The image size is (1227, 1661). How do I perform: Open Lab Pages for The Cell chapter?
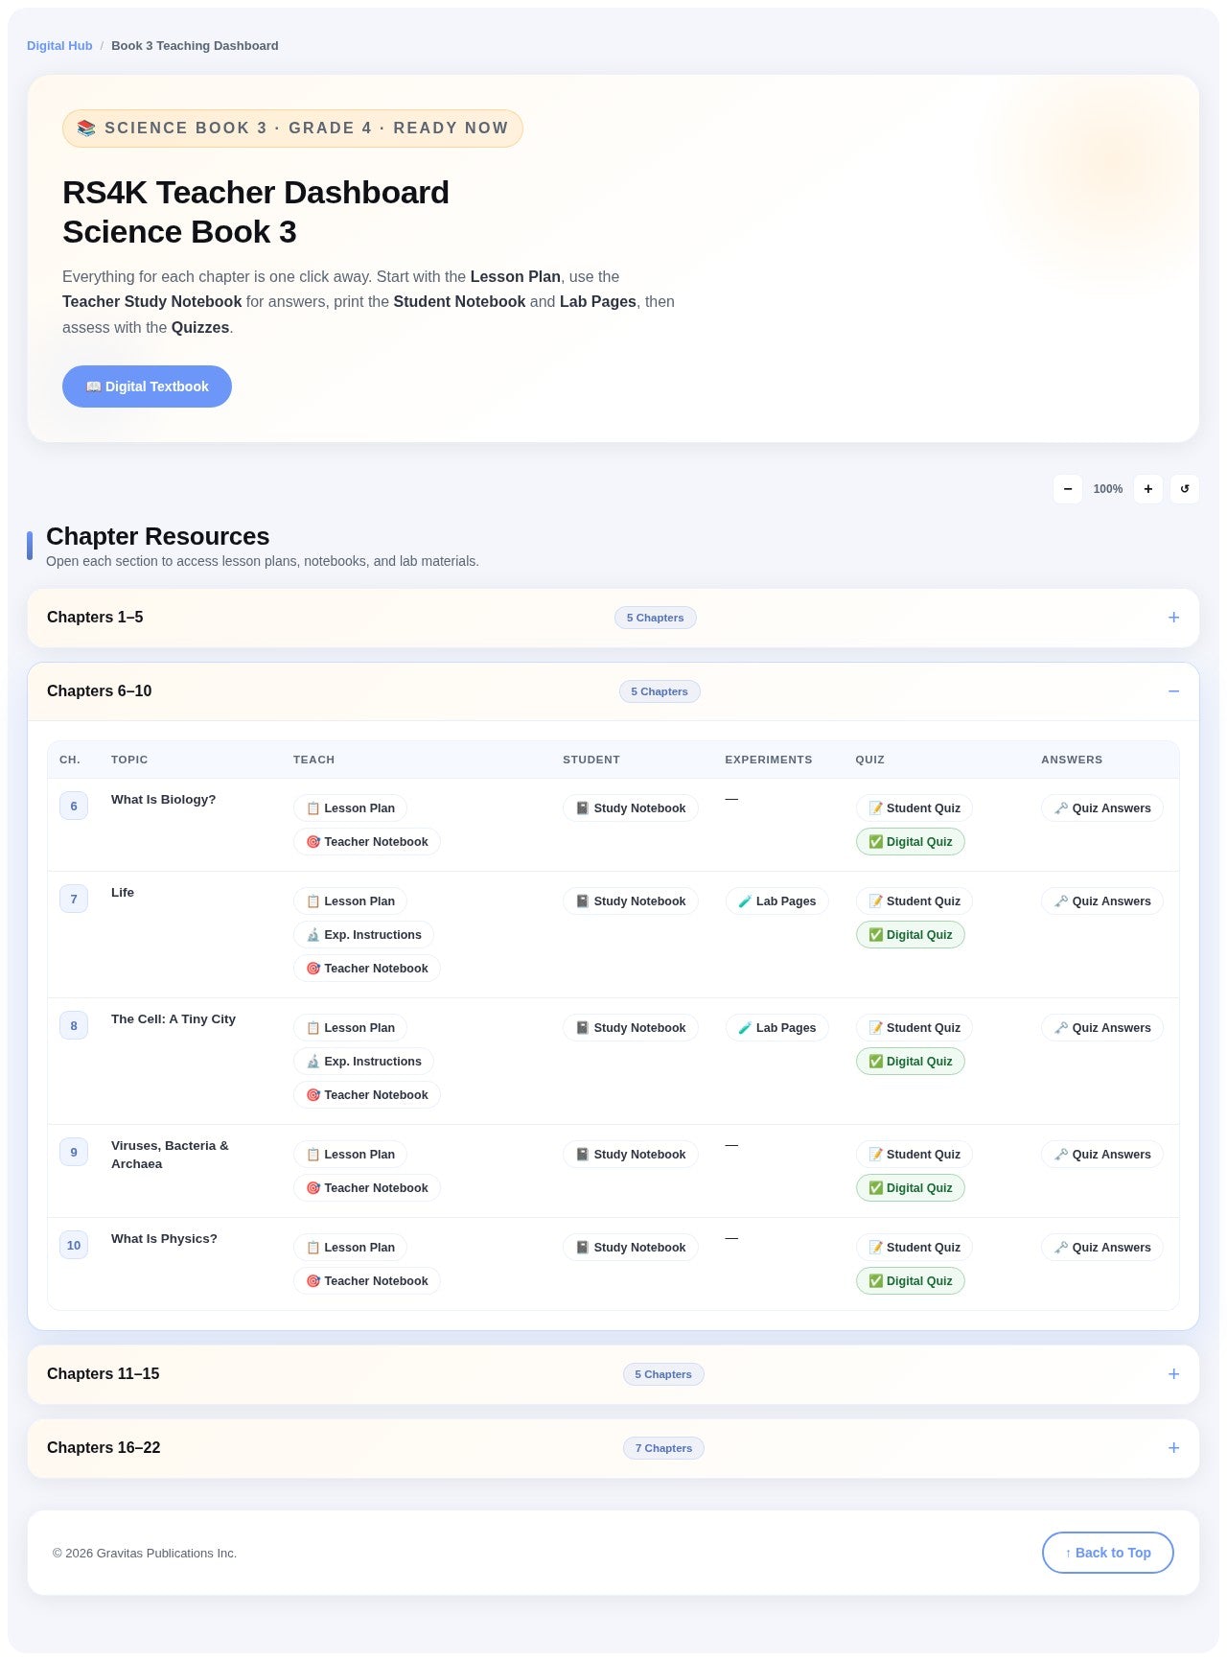coord(777,1028)
